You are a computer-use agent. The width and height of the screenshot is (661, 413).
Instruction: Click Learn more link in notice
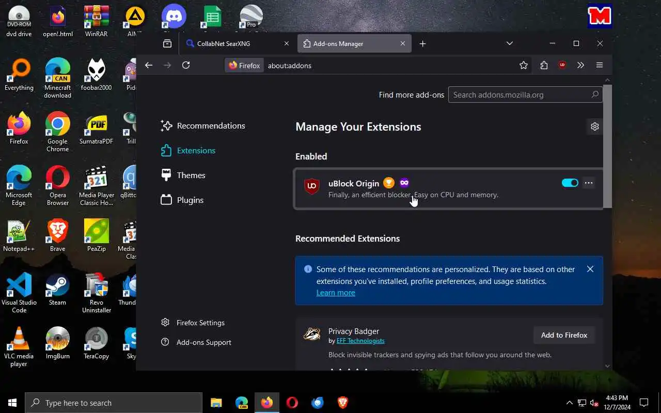336,293
